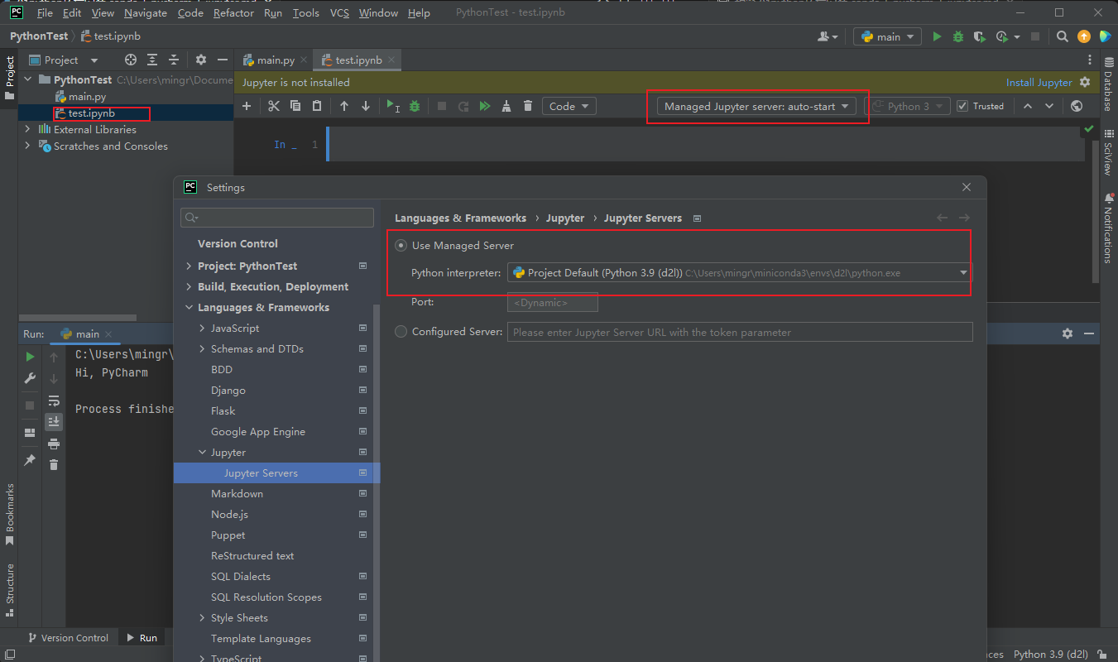Run cell and select below
The width and height of the screenshot is (1118, 662).
393,106
